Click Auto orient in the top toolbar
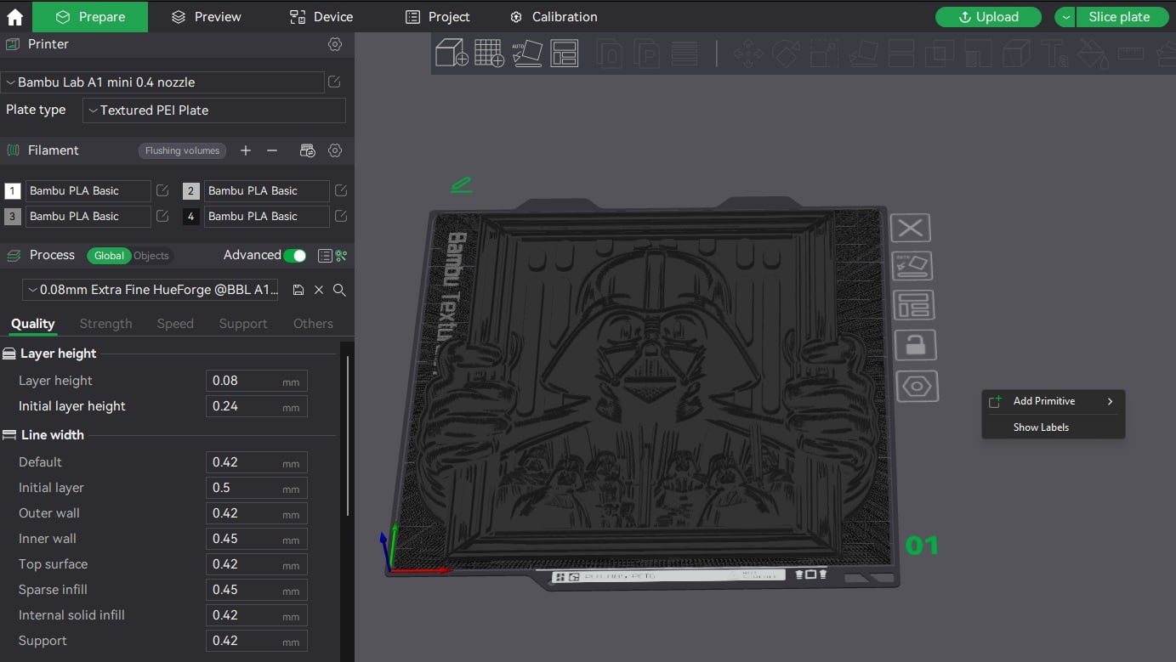The height and width of the screenshot is (662, 1176). [527, 54]
